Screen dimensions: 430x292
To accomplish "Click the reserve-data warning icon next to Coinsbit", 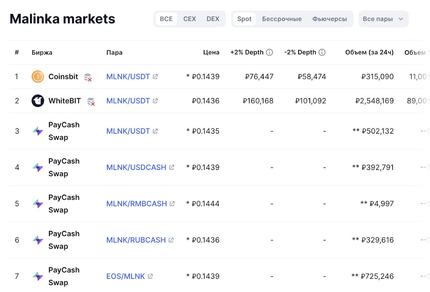I will coord(88,77).
